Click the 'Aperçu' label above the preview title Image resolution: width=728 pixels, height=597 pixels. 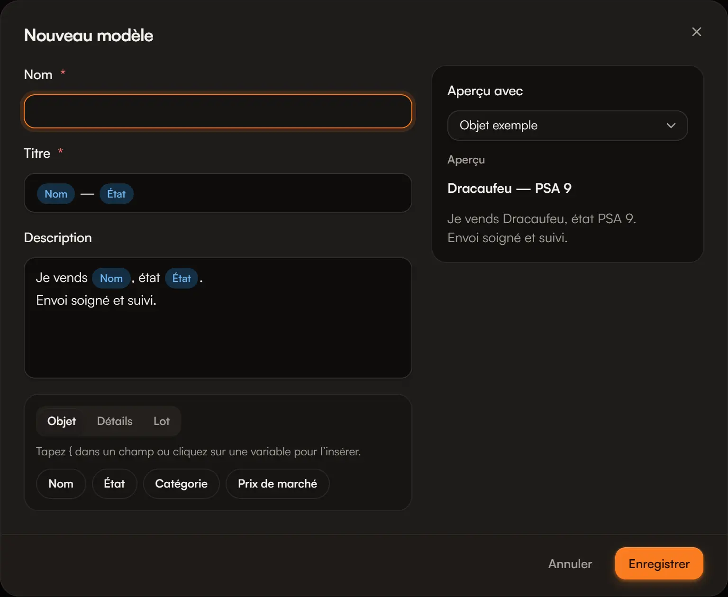[466, 160]
